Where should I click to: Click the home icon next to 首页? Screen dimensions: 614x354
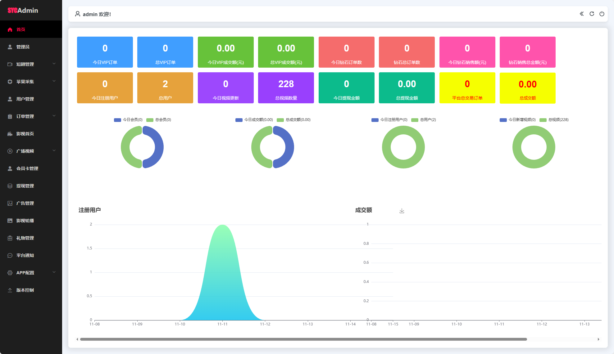10,29
